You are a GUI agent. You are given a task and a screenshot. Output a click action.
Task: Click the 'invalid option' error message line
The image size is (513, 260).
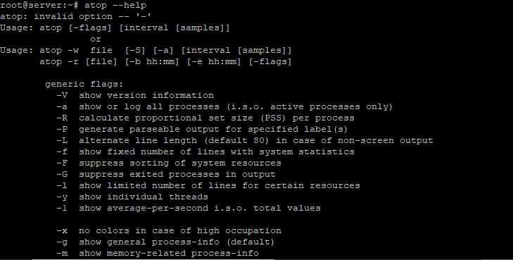(x=75, y=16)
